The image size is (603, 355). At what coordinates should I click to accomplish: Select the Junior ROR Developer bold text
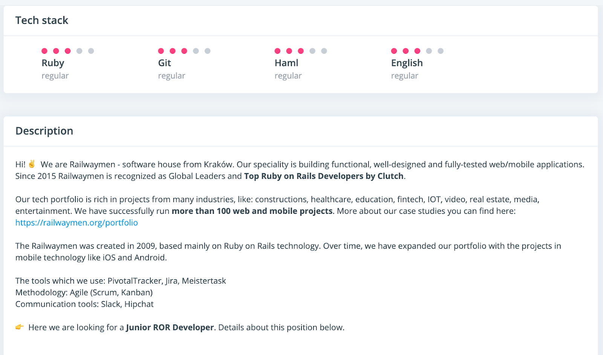(170, 327)
